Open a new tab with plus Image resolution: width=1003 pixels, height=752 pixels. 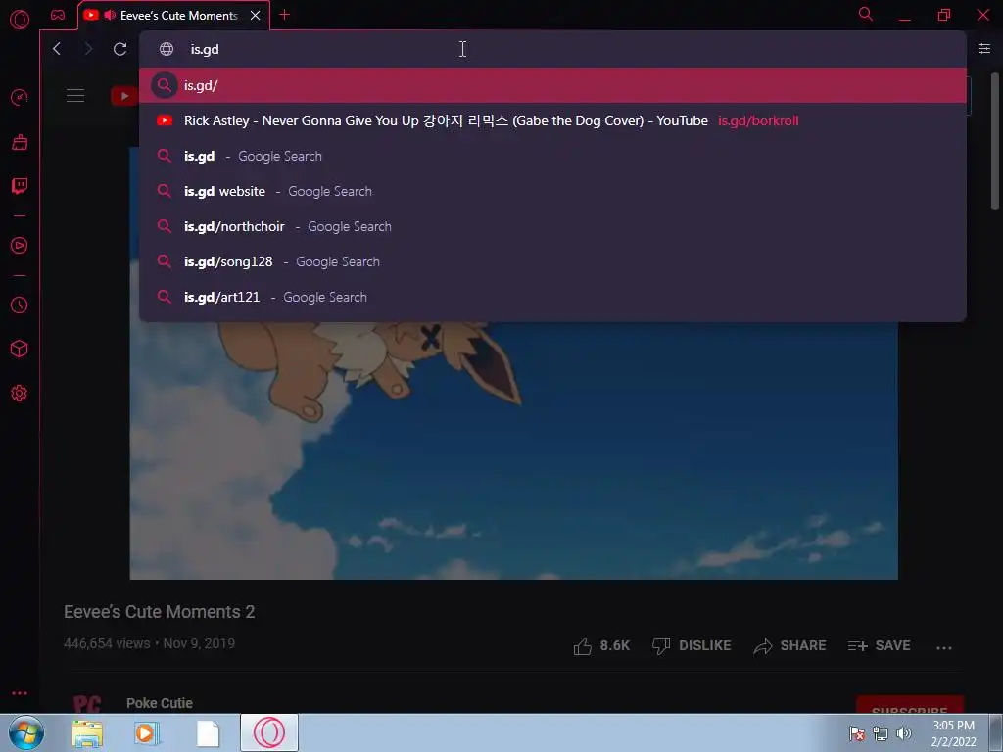[285, 15]
